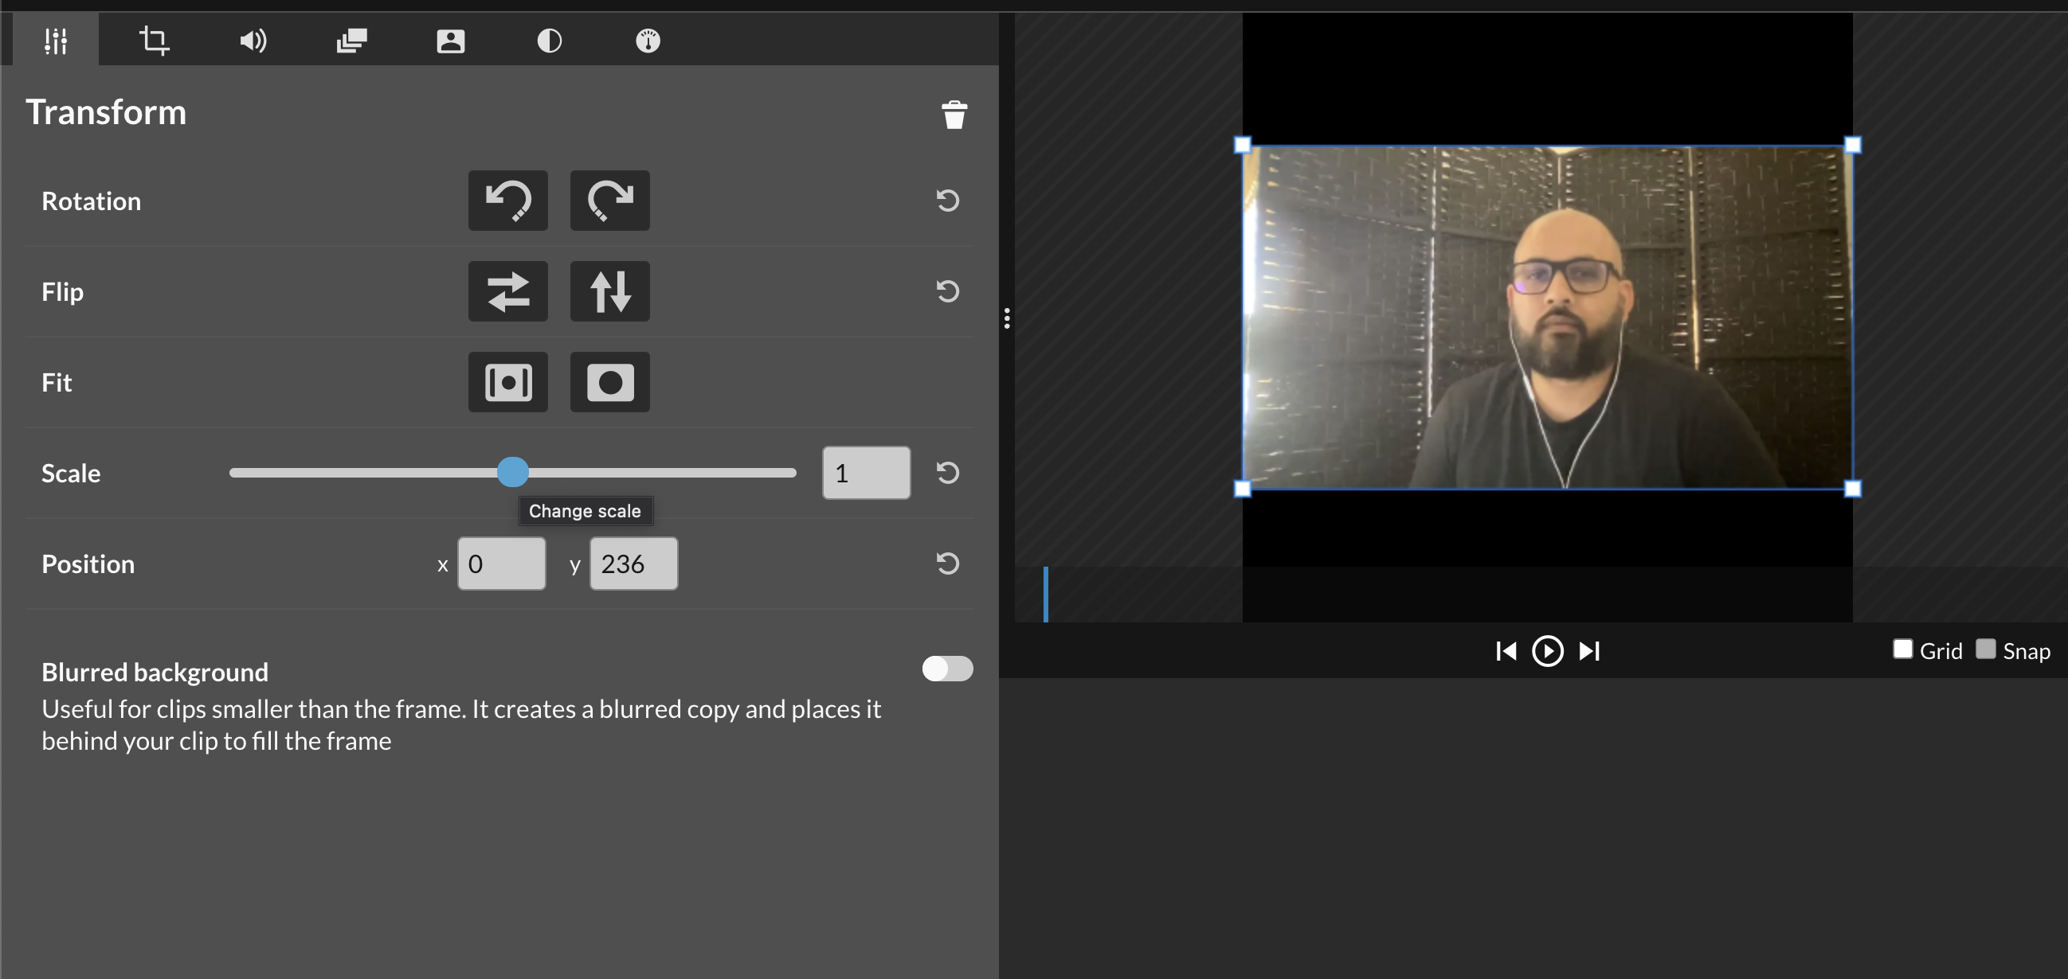Reset Position values
Viewport: 2068px width, 979px height.
pos(947,564)
